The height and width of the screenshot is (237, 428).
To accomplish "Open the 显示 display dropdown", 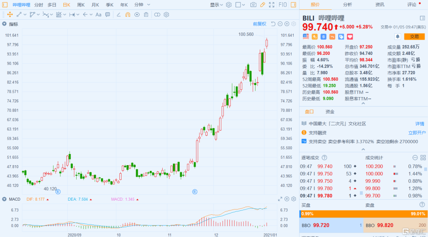I will coord(216,5).
